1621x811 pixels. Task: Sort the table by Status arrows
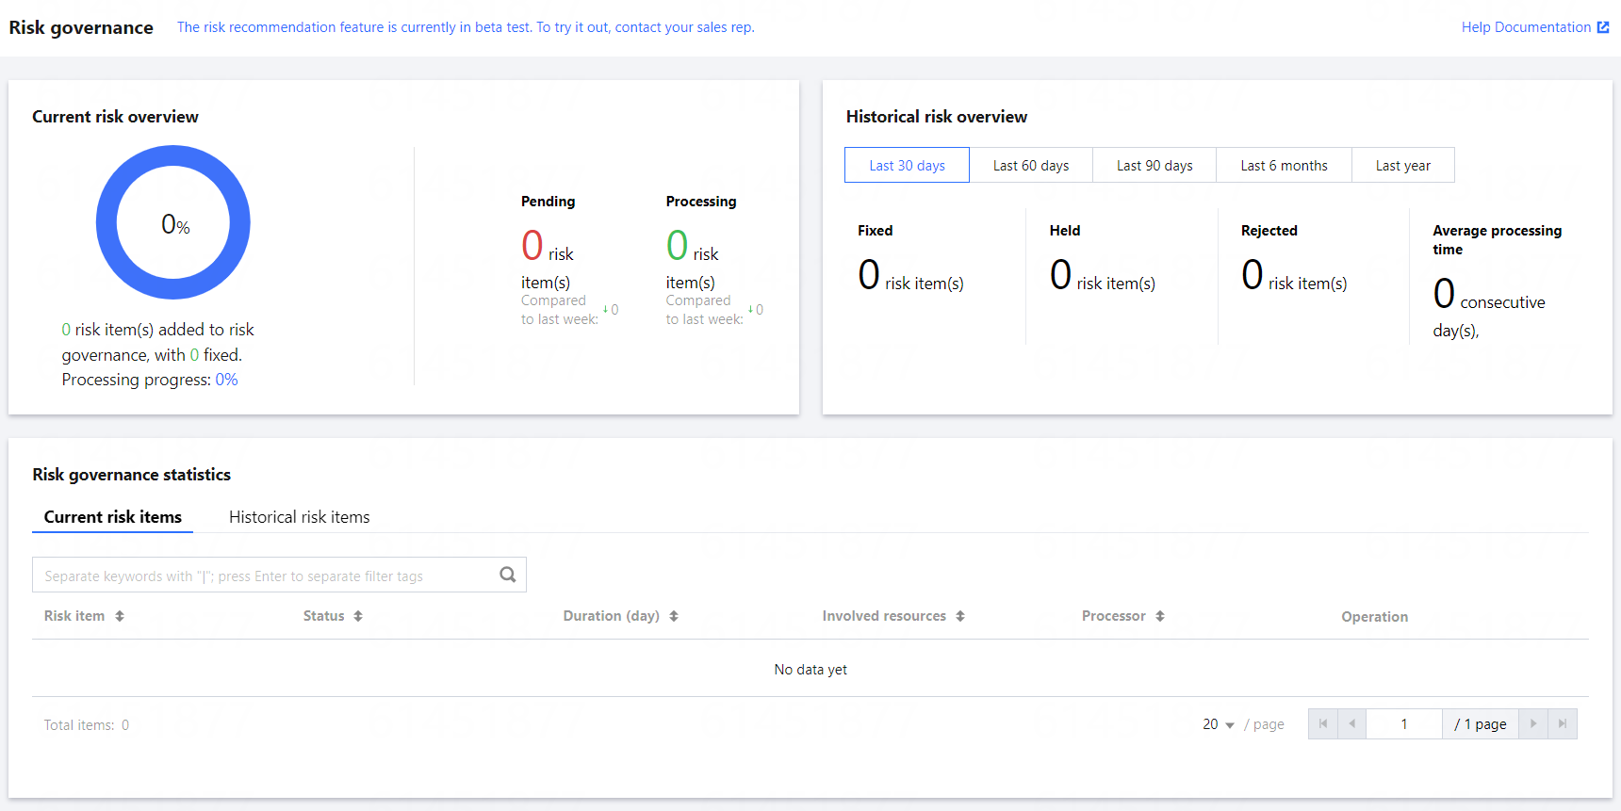pos(358,616)
